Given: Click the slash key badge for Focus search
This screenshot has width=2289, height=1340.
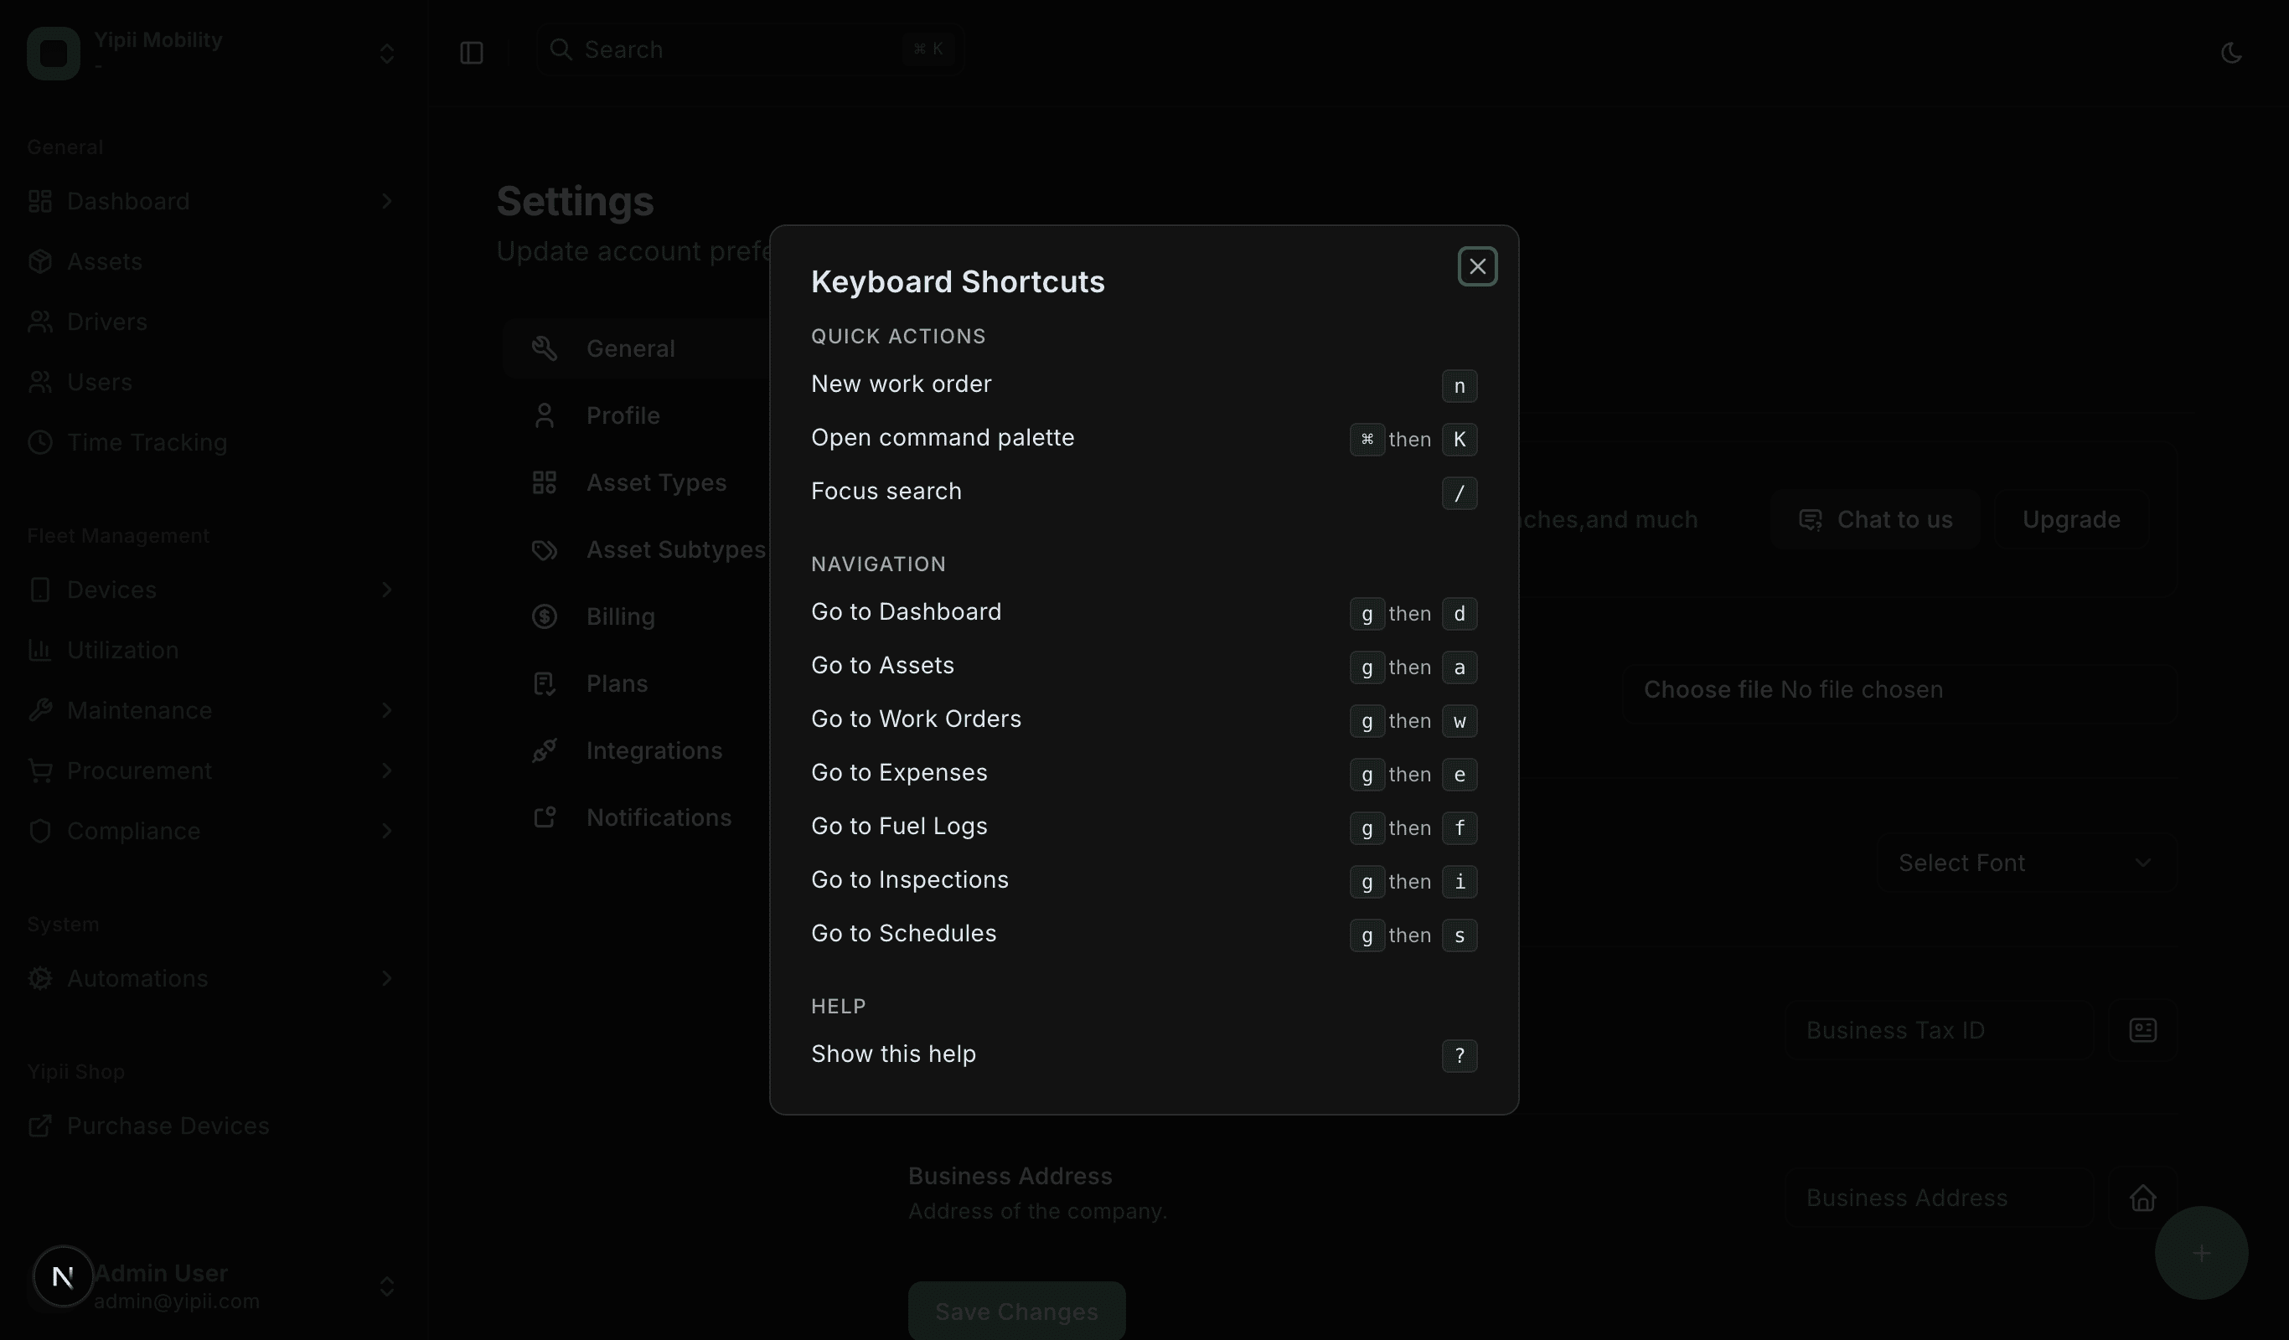Looking at the screenshot, I should tap(1459, 493).
